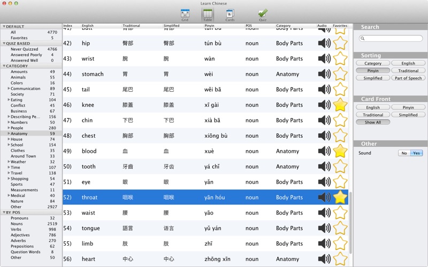Unfavorite the throat row star
The height and width of the screenshot is (267, 428).
pos(340,197)
